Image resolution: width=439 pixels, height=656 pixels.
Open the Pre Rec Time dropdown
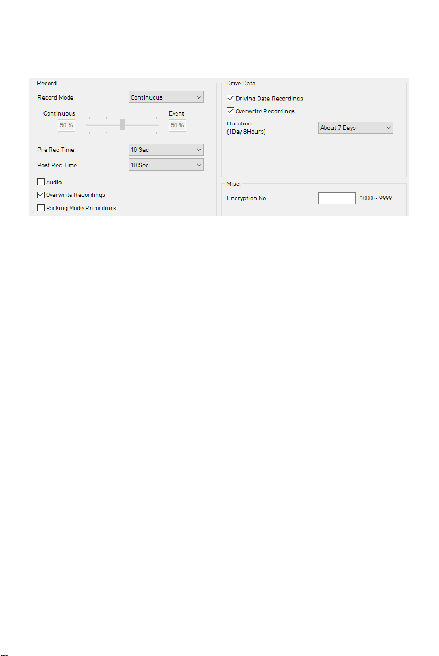(166, 150)
